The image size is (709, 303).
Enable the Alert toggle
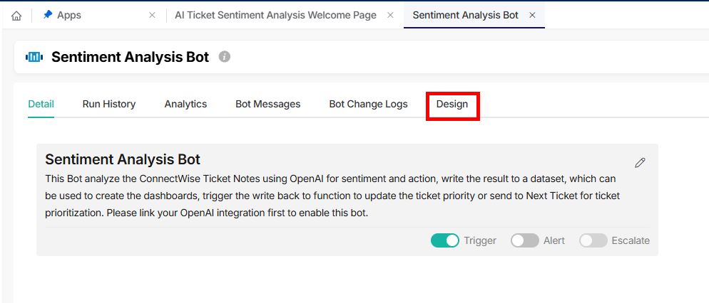point(524,241)
